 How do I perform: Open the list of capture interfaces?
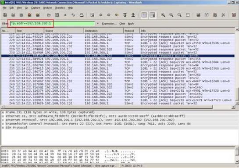point(5,15)
